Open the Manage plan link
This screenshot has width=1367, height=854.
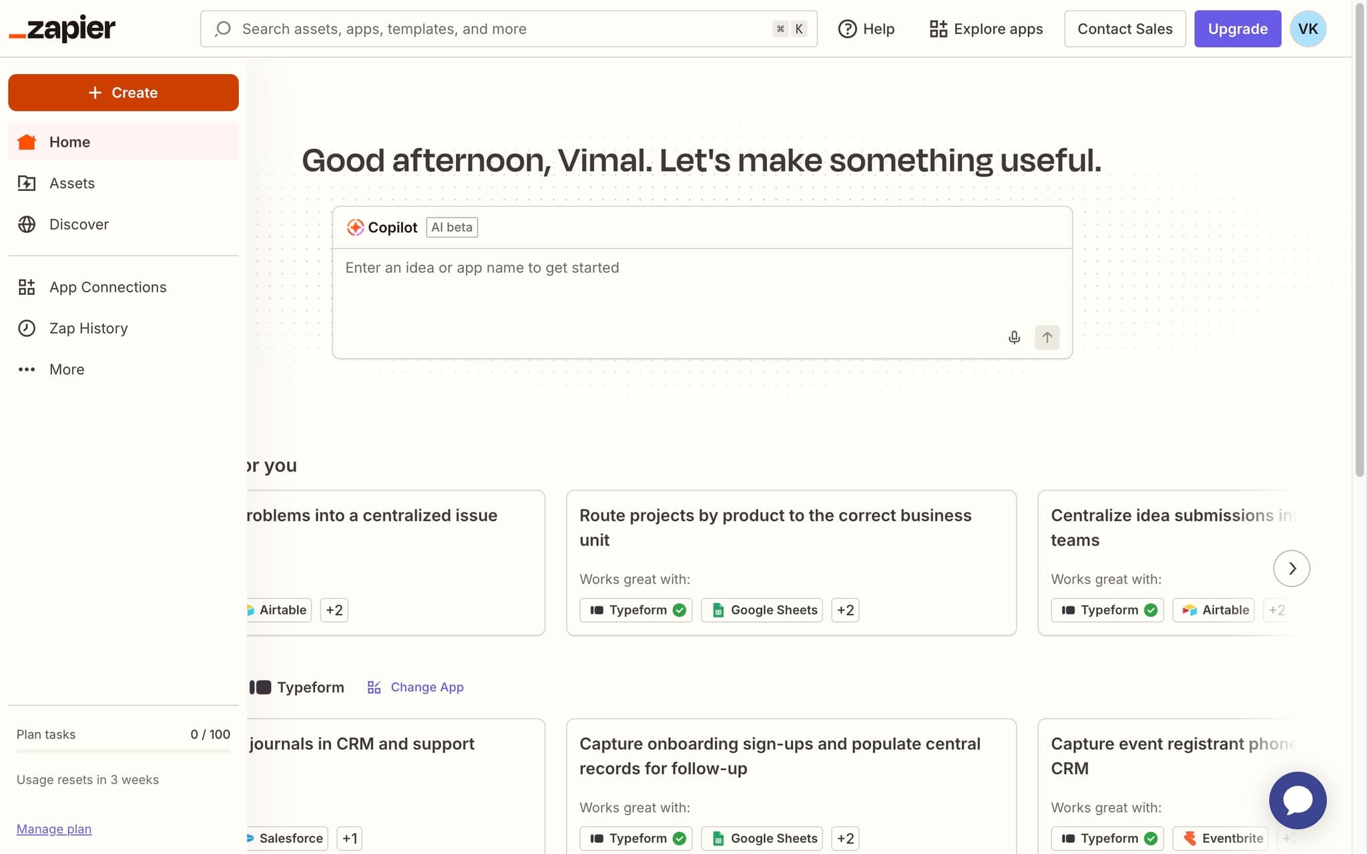(53, 829)
